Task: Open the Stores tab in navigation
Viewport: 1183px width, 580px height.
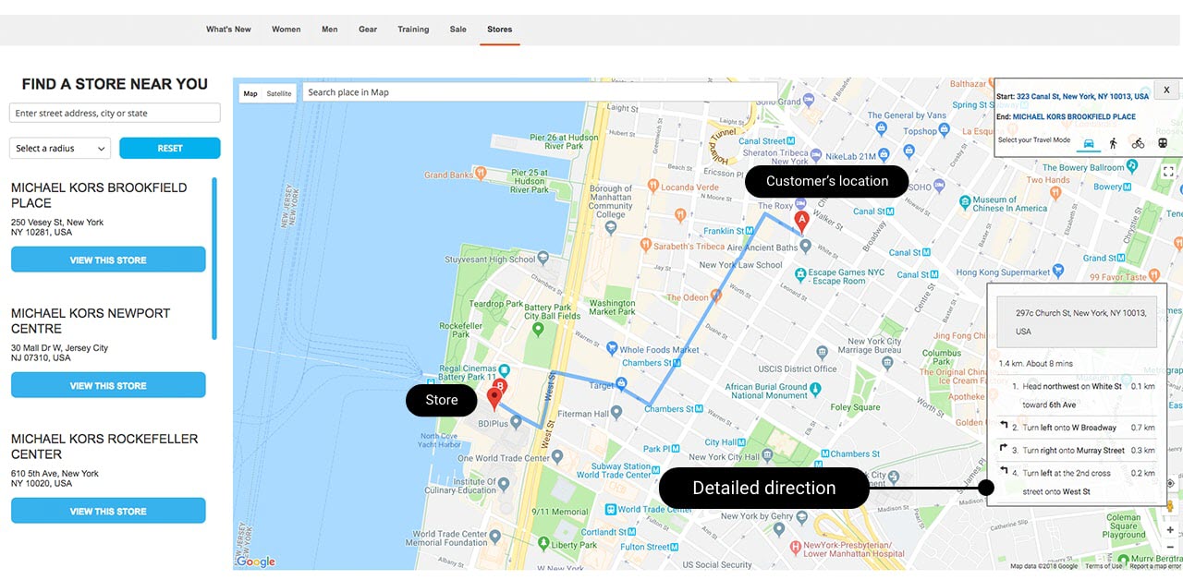Action: point(499,30)
